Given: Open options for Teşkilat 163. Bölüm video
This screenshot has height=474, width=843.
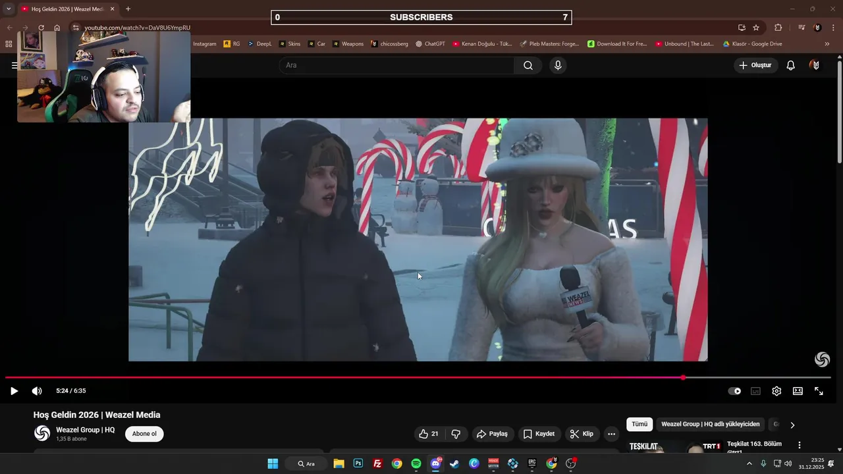Looking at the screenshot, I should [x=800, y=446].
